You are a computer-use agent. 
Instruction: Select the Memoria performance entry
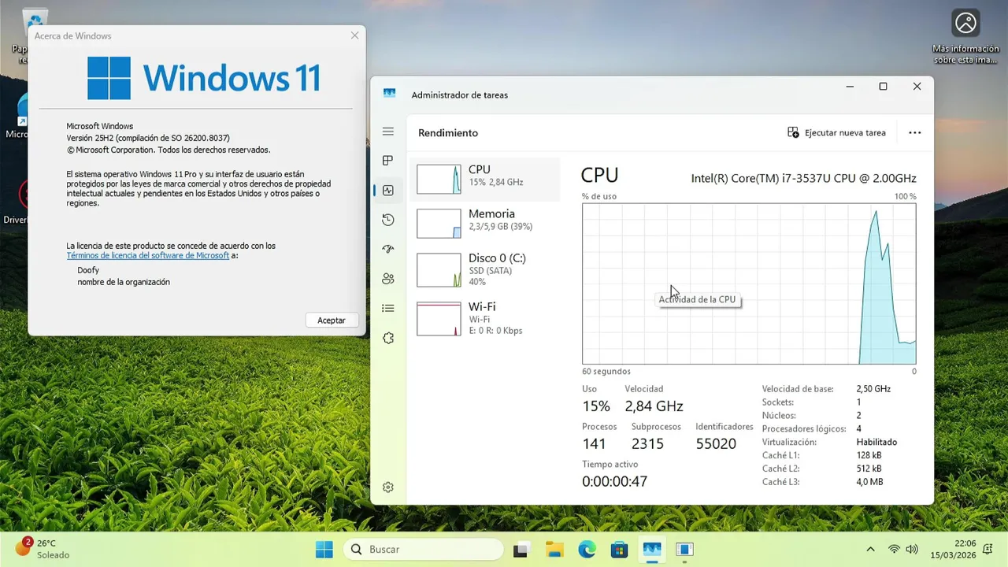pyautogui.click(x=485, y=223)
